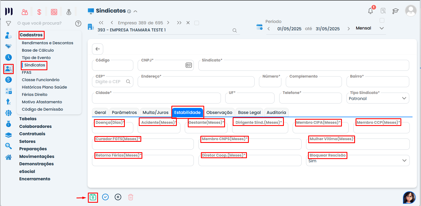The height and width of the screenshot is (206, 421).
Task: Open FPAS in the menu
Action: pos(27,72)
